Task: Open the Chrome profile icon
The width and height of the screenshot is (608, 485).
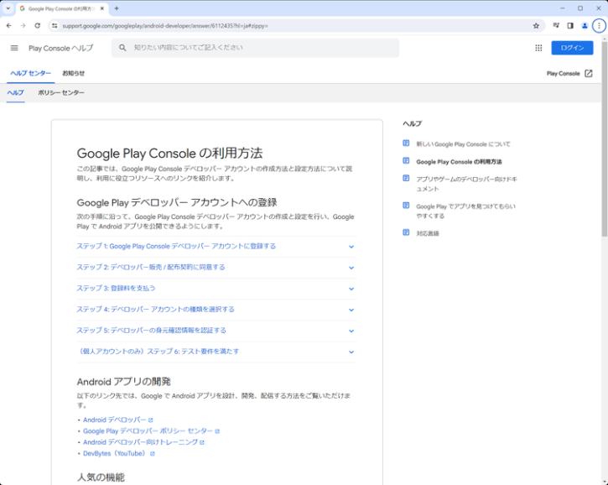Action: tap(585, 26)
